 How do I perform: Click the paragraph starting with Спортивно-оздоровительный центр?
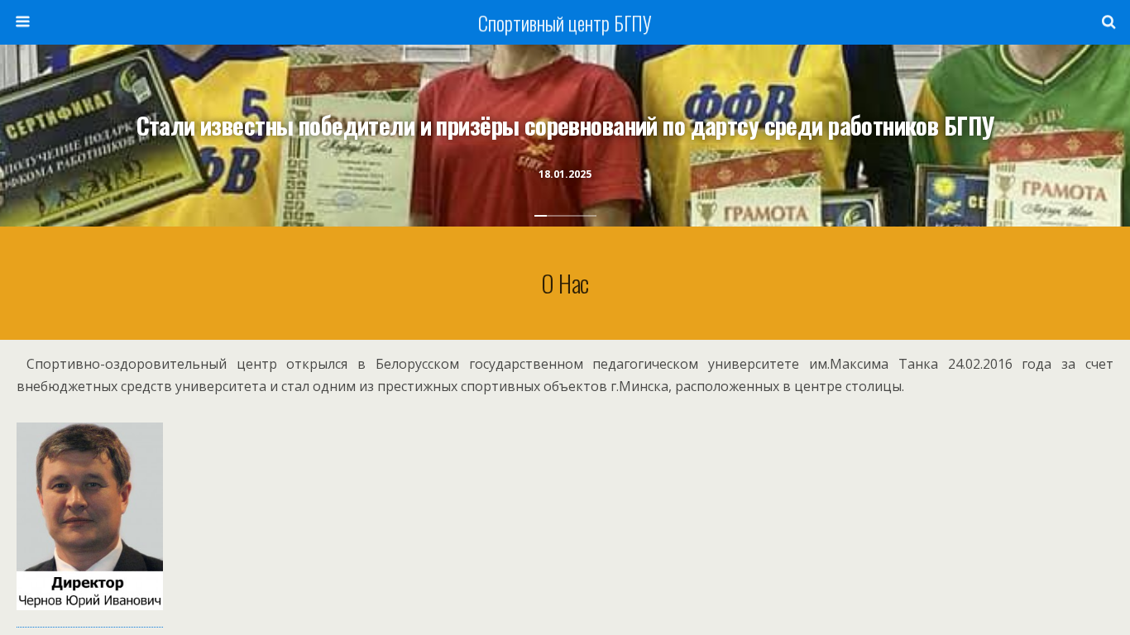(565, 375)
